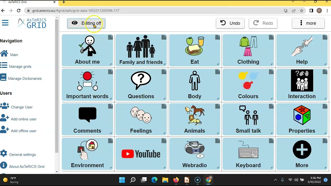The width and height of the screenshot is (331, 186).
Task: Click the install app icon
Action: (x=286, y=11)
